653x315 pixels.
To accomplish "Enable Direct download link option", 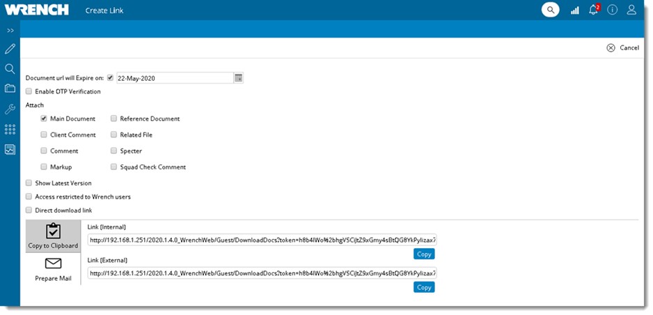I will point(29,210).
